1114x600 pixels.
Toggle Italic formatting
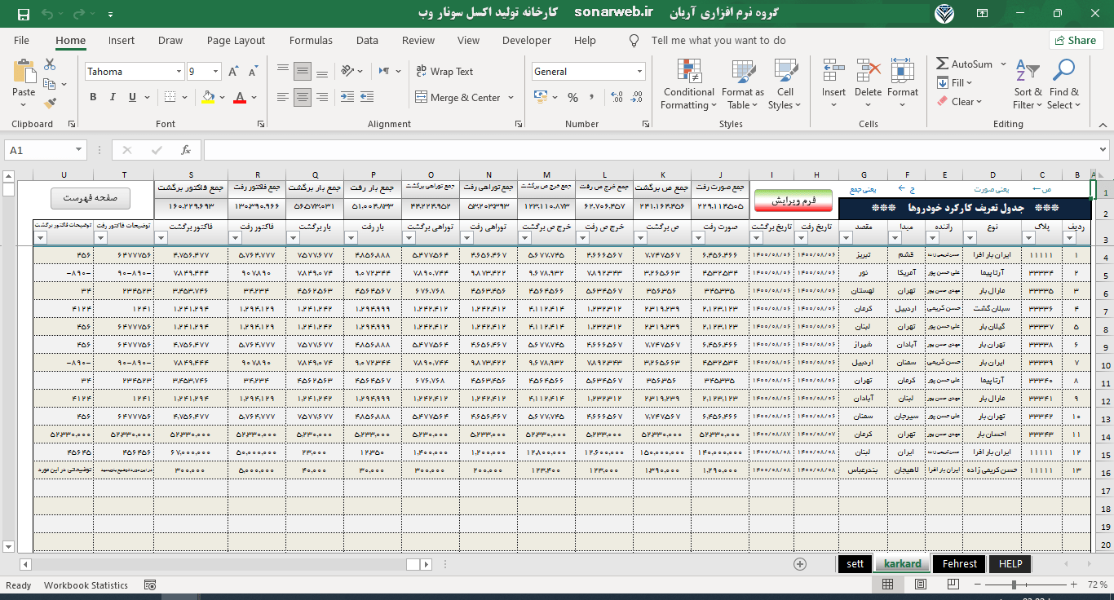click(113, 97)
